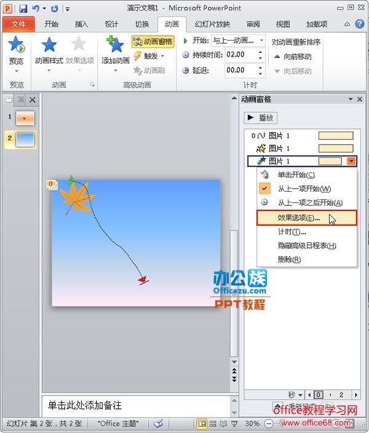Click the green motion path start arrow
Screen dimensions: 369x433
click(x=71, y=180)
